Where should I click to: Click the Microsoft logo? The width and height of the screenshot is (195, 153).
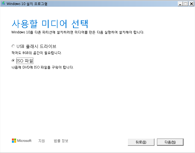[22, 141]
